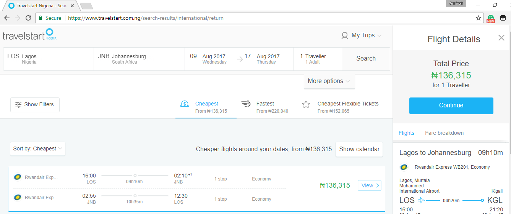Viewport: 511px width, 214px height.
Task: Click the '1 stop' label on the 02:55 flight
Action: point(221,199)
